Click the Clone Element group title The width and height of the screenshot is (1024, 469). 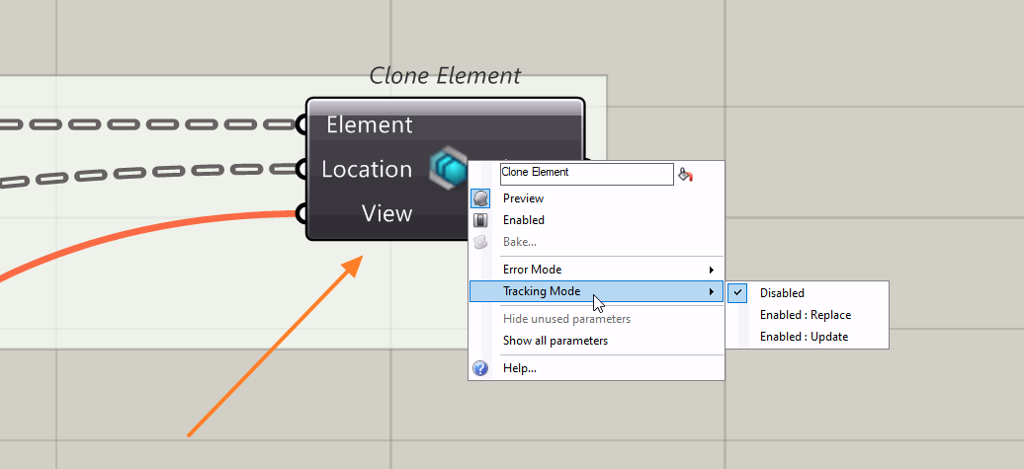[x=445, y=76]
